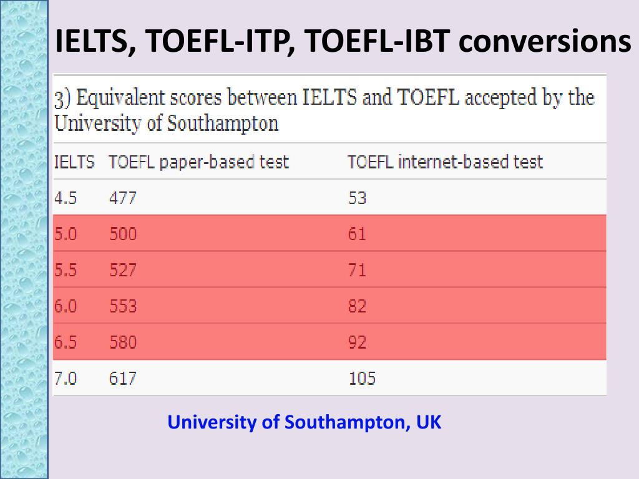Select the paper-based score 553

pos(123,306)
